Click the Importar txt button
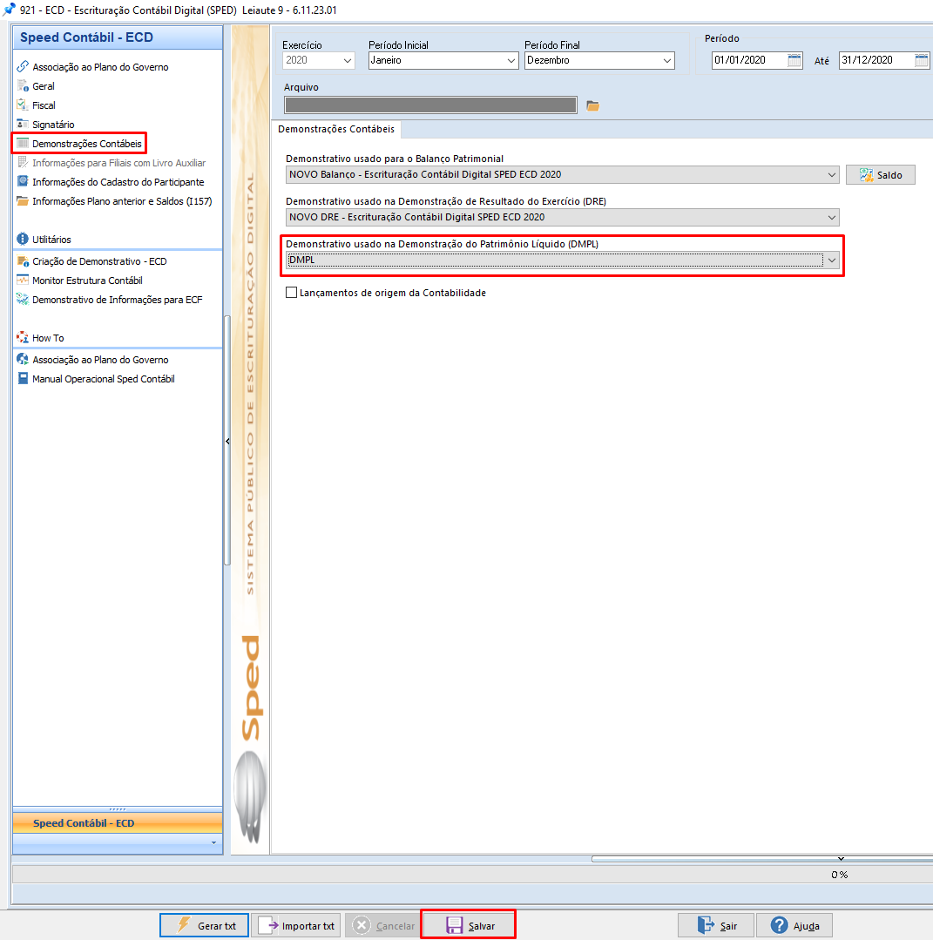The width and height of the screenshot is (933, 940). 296,925
